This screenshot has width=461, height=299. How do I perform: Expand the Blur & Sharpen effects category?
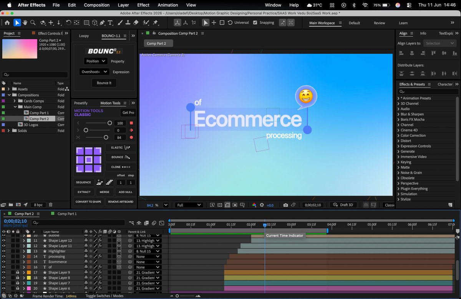[x=398, y=114]
